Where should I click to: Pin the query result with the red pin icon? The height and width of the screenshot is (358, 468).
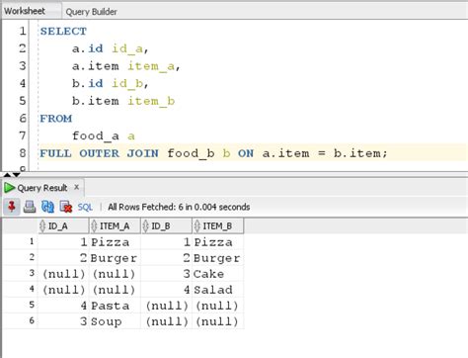(x=12, y=207)
